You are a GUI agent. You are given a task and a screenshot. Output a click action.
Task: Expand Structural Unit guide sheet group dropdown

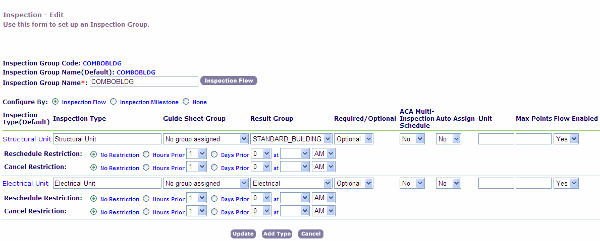click(x=206, y=139)
